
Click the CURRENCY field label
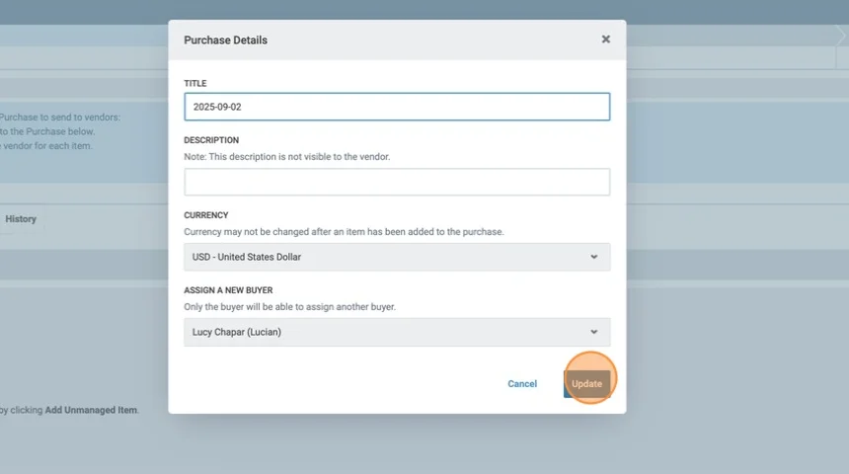tap(205, 215)
